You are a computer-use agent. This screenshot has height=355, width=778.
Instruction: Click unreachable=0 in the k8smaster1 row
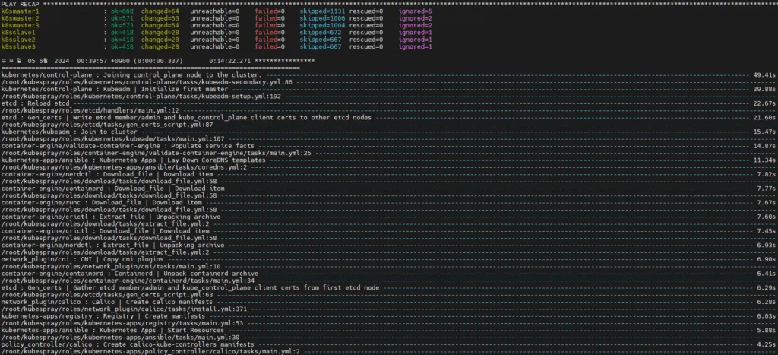click(x=214, y=11)
